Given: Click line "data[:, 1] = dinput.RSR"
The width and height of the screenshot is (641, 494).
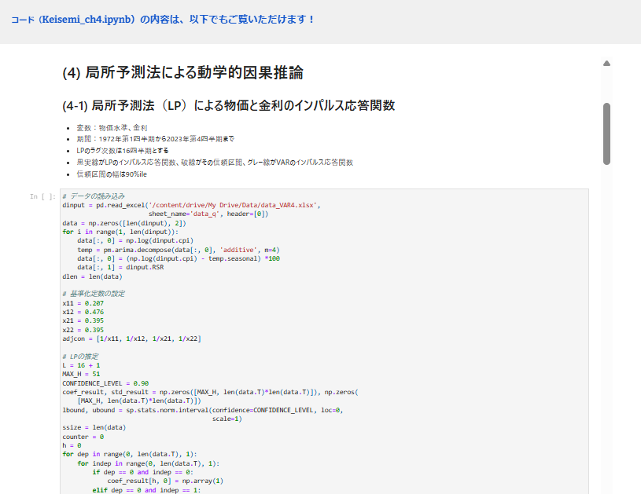Looking at the screenshot, I should point(120,267).
